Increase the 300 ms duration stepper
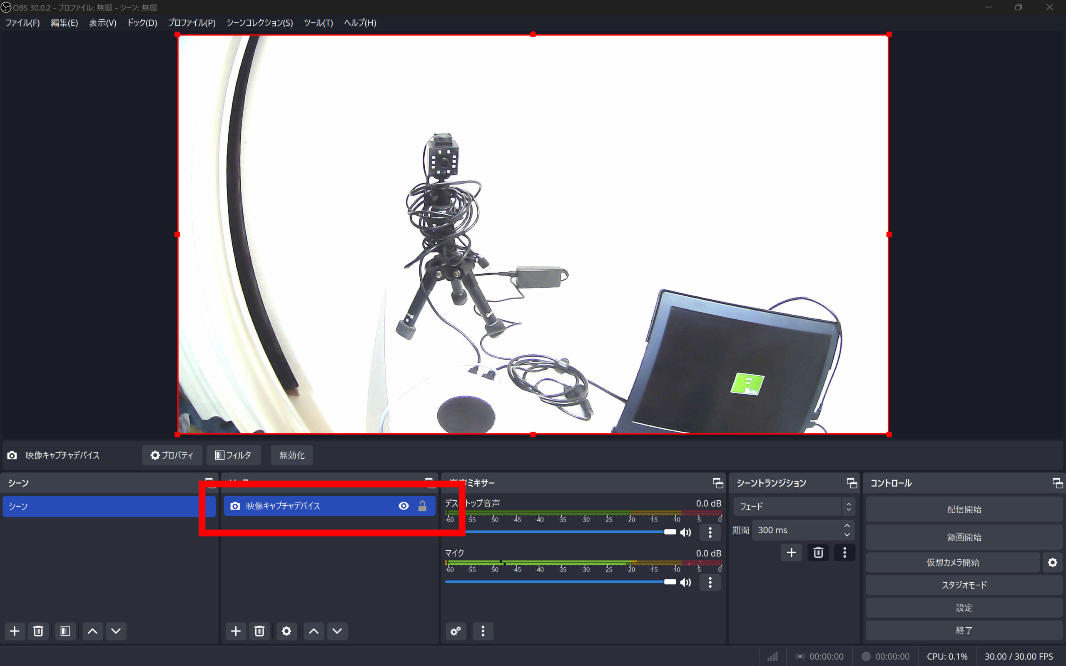Screen dimensions: 1066x666 point(847,526)
